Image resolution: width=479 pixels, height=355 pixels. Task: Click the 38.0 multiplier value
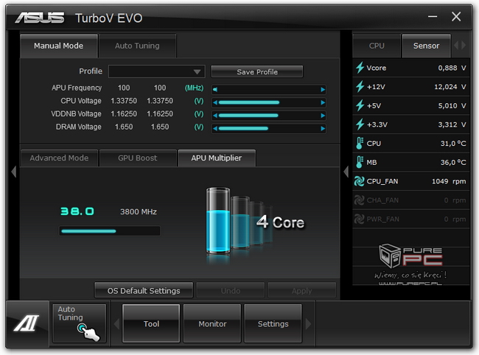pyautogui.click(x=77, y=211)
